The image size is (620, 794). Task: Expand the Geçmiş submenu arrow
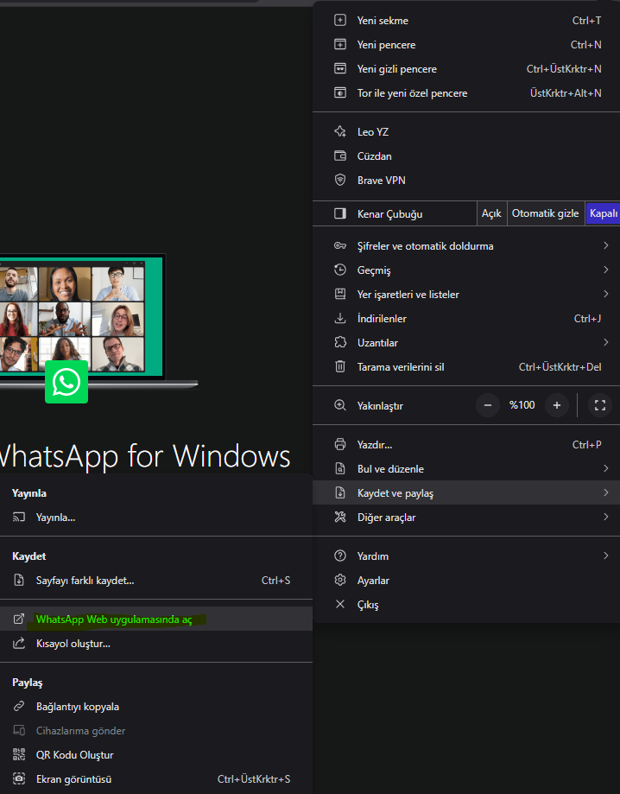(x=606, y=270)
